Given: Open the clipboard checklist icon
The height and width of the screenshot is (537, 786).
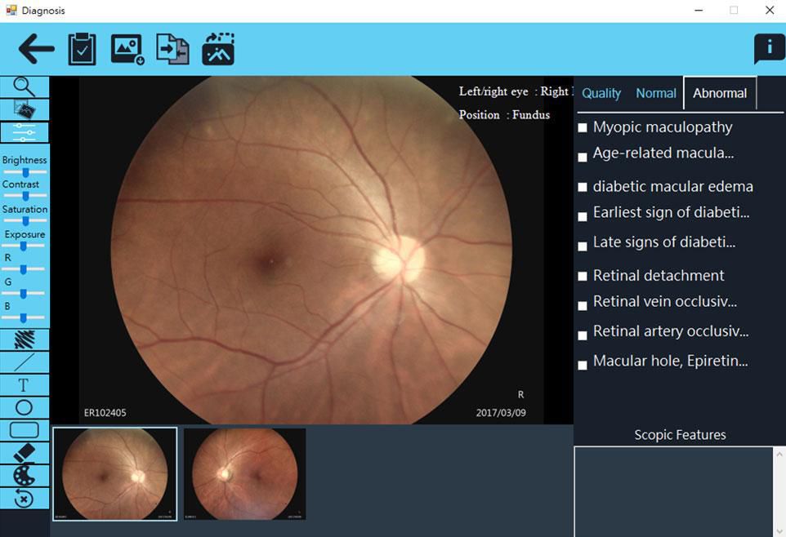Looking at the screenshot, I should click(82, 49).
